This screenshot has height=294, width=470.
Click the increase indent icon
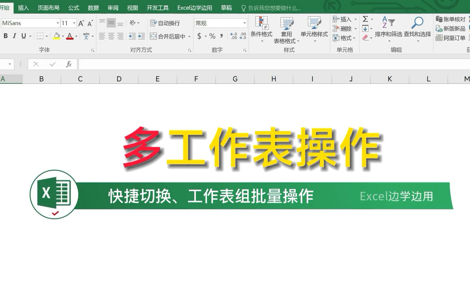pyautogui.click(x=141, y=36)
